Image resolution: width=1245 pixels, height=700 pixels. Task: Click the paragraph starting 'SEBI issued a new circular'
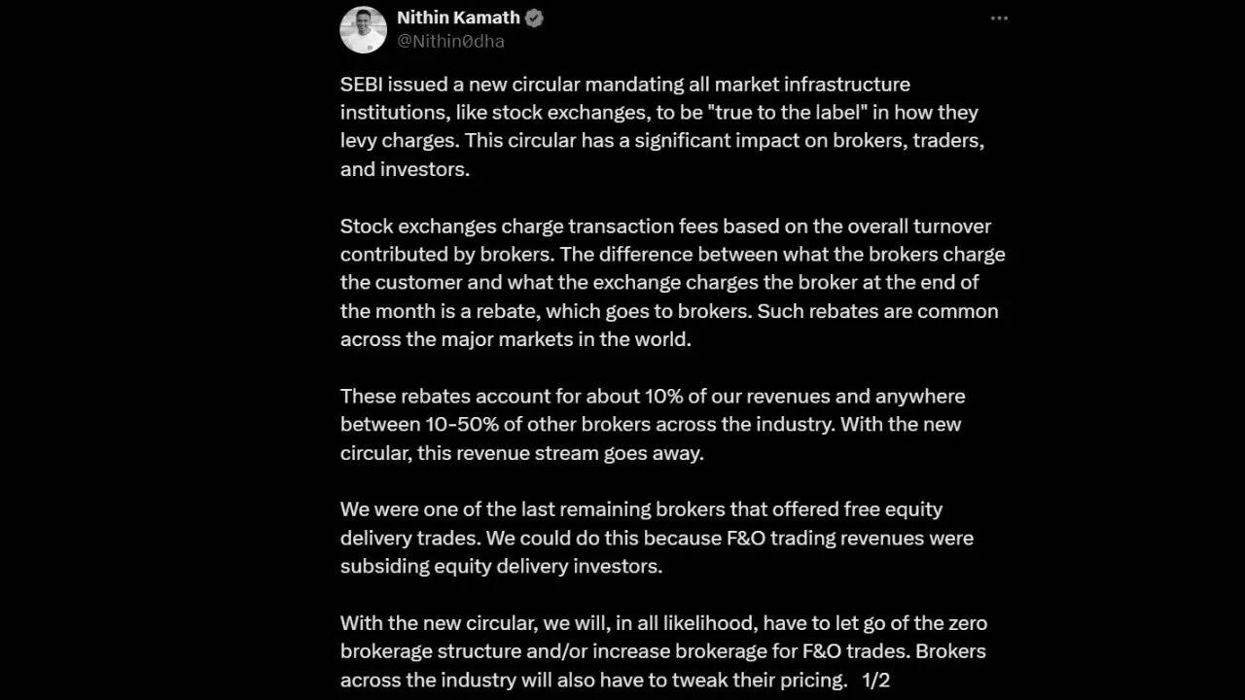661,126
